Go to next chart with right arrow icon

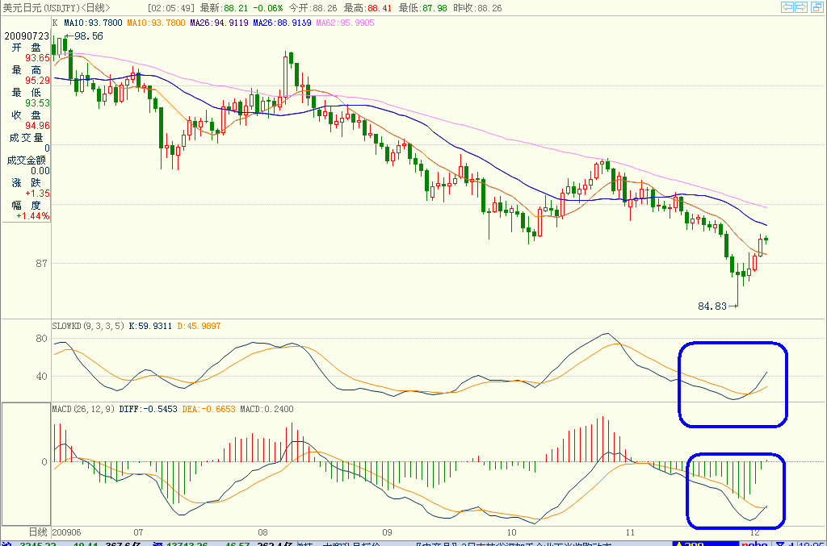[x=801, y=6]
